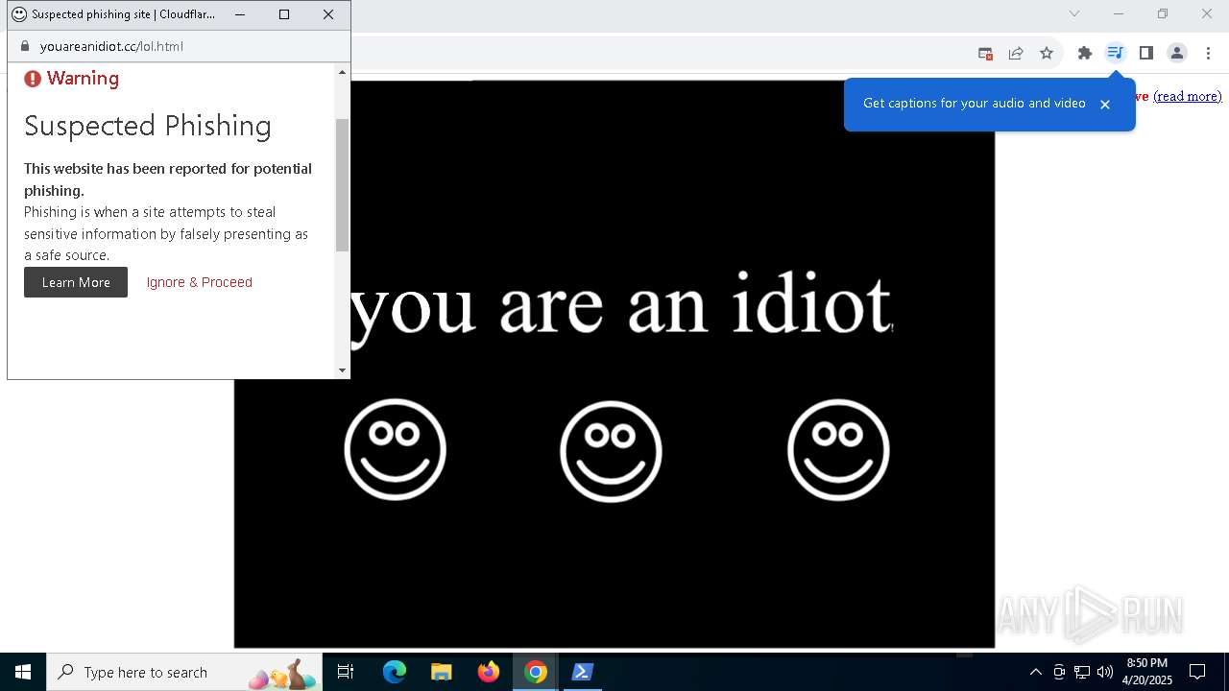The height and width of the screenshot is (691, 1229).
Task: Click popup scrollbar up arrow
Action: 342,72
